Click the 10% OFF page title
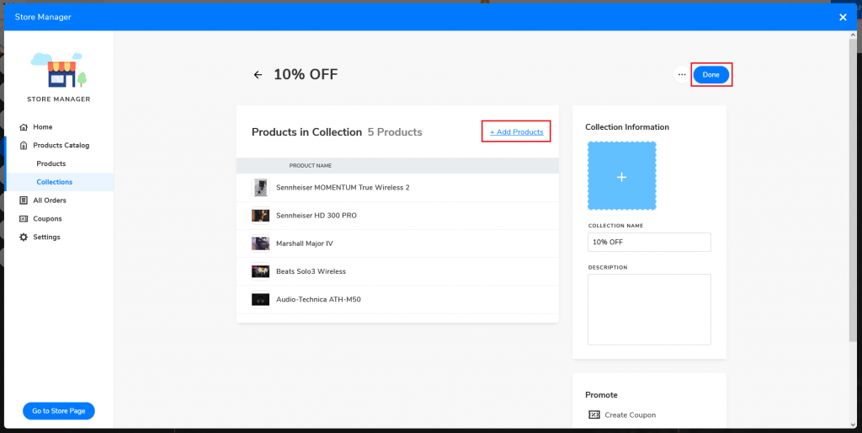The image size is (862, 433). [306, 74]
